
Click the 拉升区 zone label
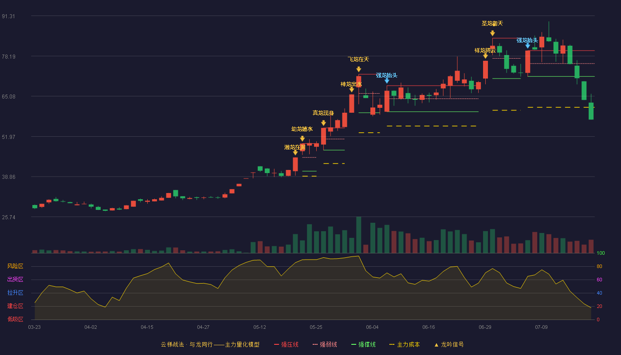point(15,293)
